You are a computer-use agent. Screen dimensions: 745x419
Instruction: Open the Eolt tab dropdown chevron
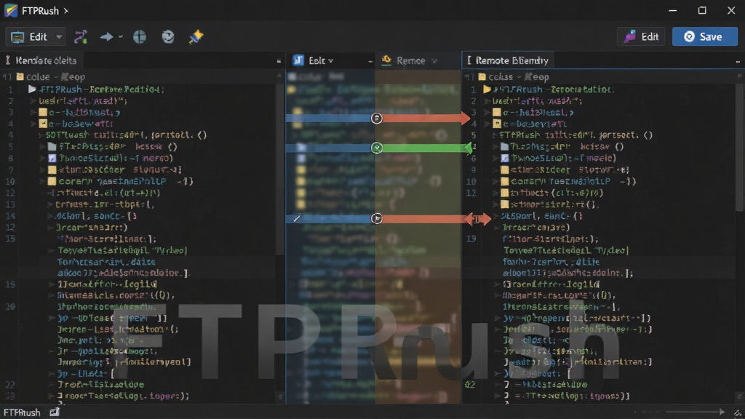[x=331, y=61]
